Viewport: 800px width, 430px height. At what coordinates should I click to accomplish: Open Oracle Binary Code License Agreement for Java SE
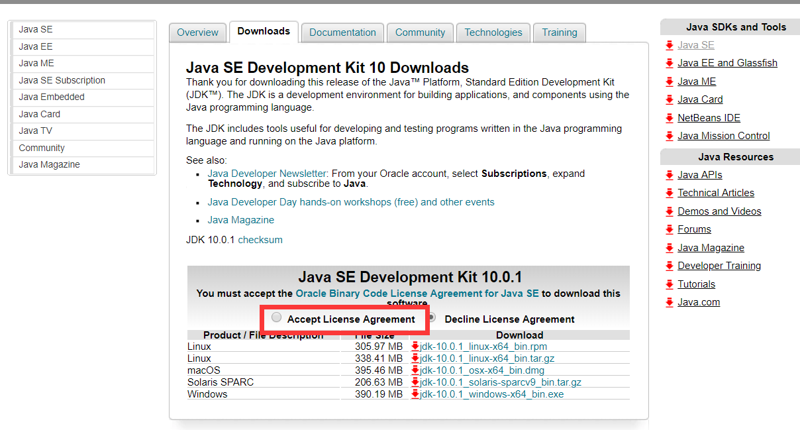coord(417,293)
